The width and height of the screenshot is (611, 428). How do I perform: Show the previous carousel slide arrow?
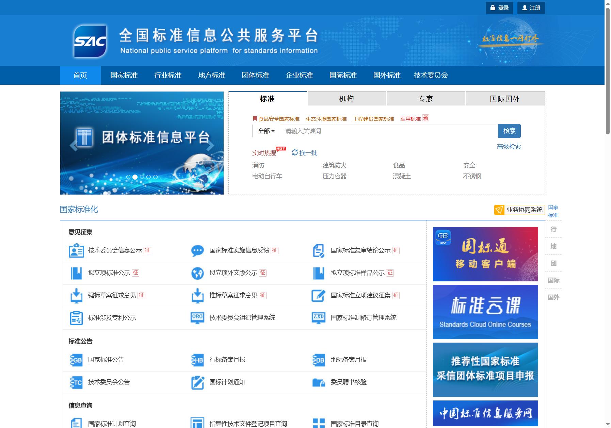tap(74, 145)
